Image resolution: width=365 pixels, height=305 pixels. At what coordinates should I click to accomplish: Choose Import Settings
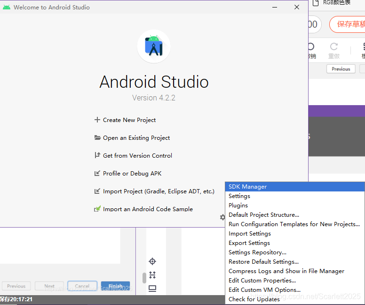tap(295, 234)
